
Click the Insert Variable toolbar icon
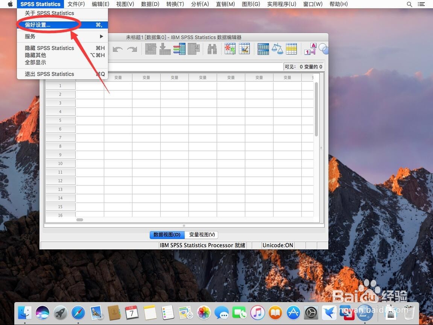click(244, 49)
